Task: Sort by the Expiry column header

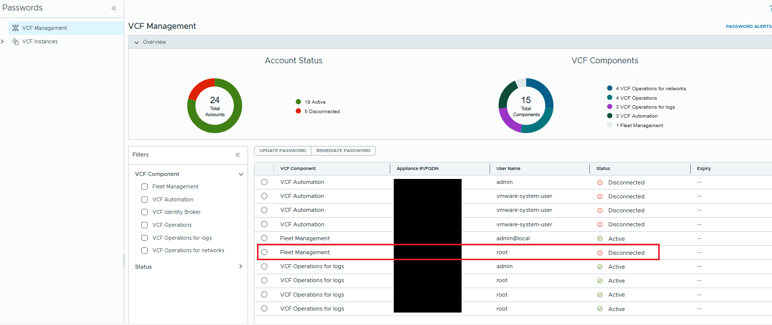Action: [x=704, y=168]
